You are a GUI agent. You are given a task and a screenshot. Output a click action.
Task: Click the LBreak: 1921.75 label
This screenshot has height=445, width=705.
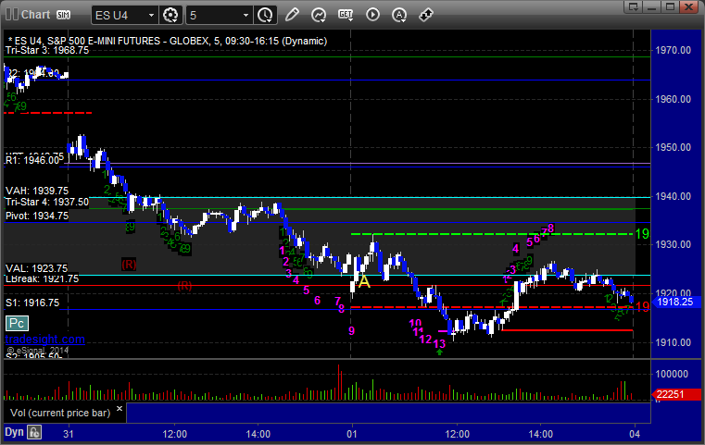tap(42, 278)
